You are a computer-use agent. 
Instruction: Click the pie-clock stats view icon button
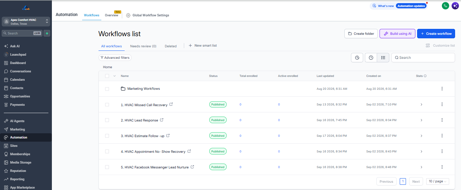(x=357, y=58)
